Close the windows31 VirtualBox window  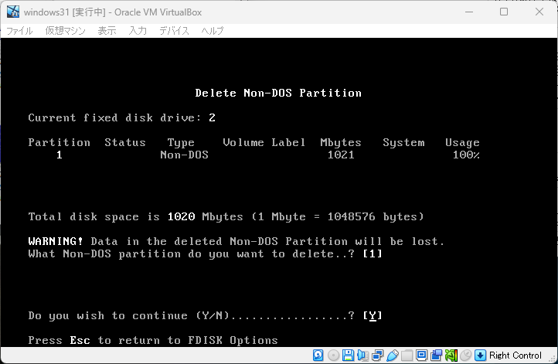(x=539, y=12)
